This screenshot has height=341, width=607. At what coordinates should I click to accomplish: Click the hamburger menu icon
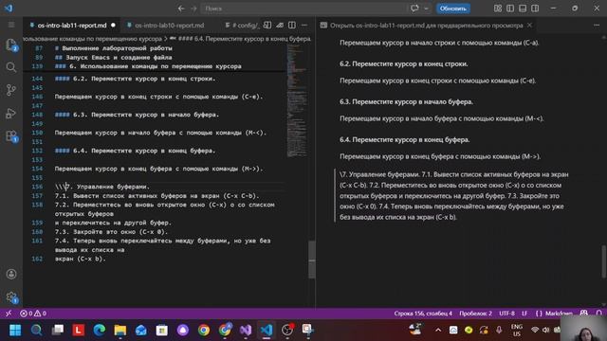(x=11, y=25)
